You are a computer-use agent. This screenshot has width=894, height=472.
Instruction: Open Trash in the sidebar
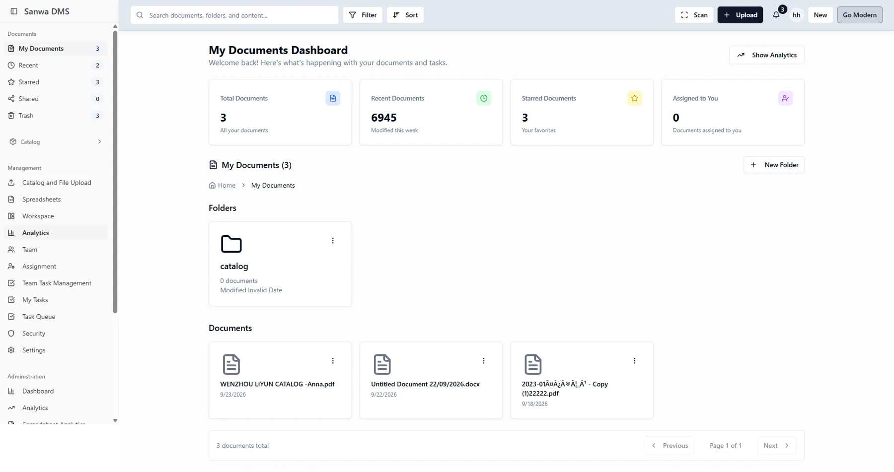point(56,116)
